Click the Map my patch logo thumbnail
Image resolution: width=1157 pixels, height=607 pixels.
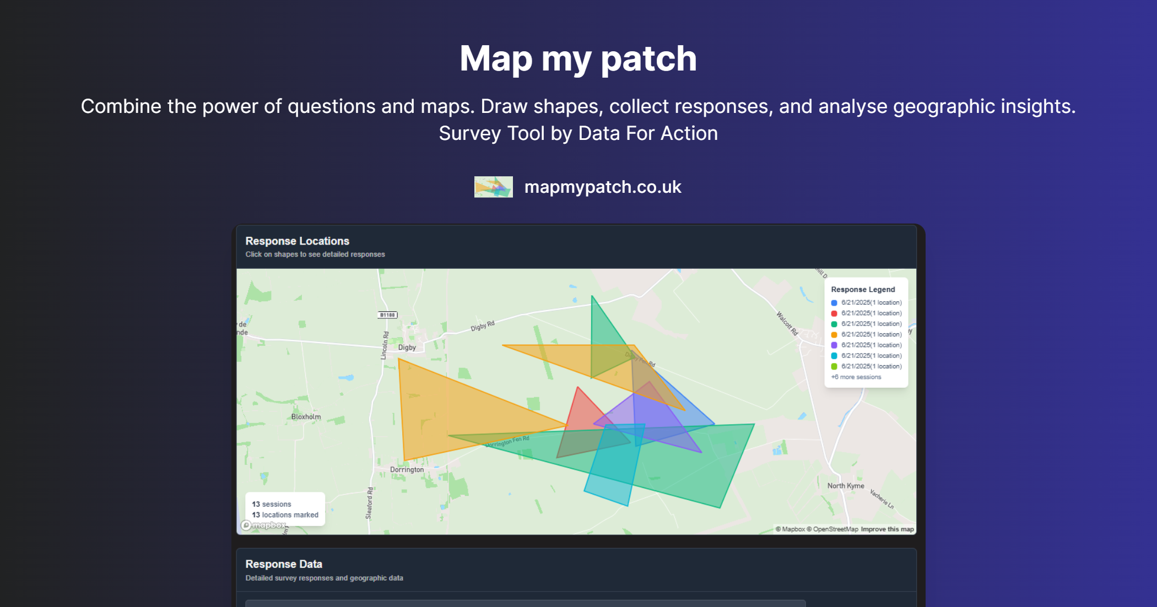click(x=493, y=187)
